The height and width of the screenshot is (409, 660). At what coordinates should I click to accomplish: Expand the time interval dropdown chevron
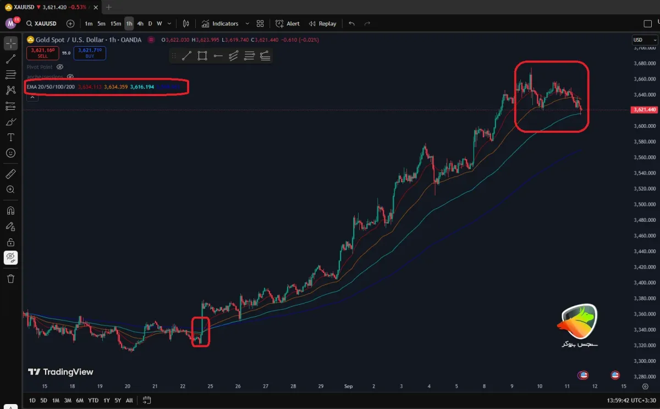coord(169,24)
